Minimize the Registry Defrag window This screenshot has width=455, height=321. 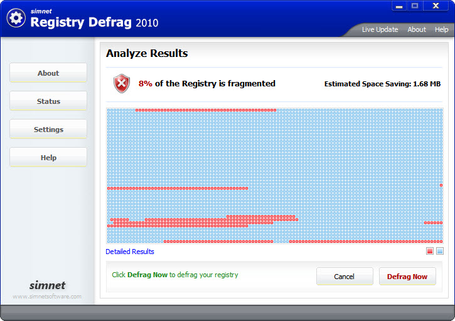tap(399, 6)
